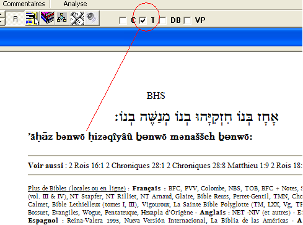Switch to the Analyse tab
Viewport: 303px width, 225px height.
(75, 4)
